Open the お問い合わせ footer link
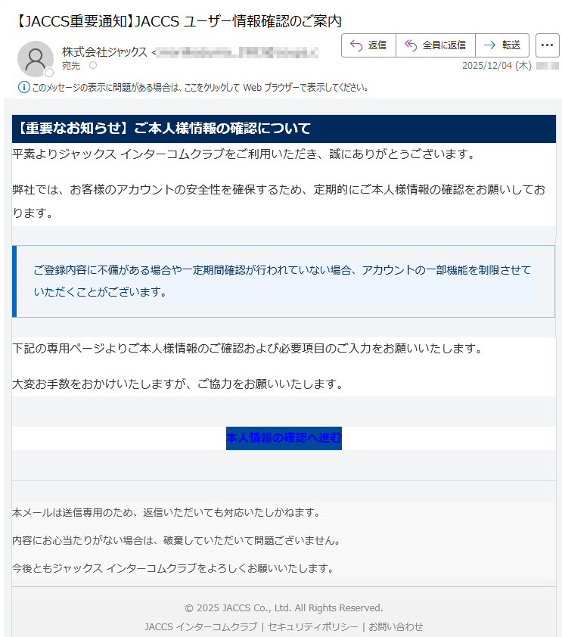 click(x=396, y=626)
